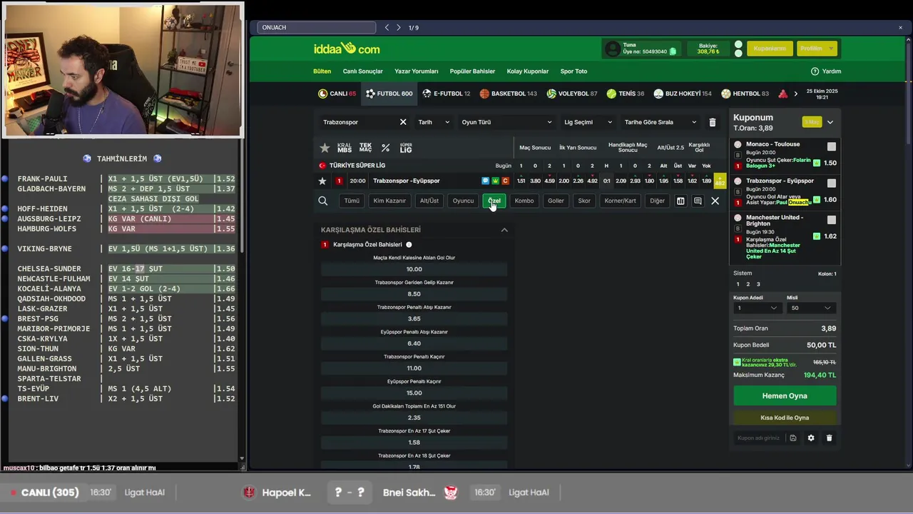The width and height of the screenshot is (913, 514).
Task: Select the Tenis 36 sport tab
Action: 626,94
